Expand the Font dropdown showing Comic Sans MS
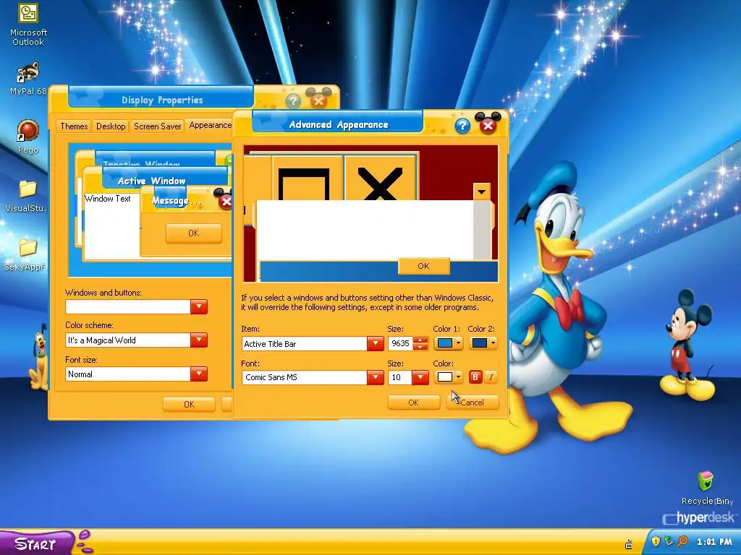The height and width of the screenshot is (555, 741). click(376, 377)
